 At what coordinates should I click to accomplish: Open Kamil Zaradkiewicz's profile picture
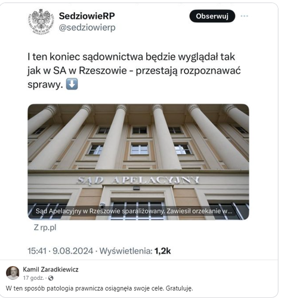click(x=13, y=273)
